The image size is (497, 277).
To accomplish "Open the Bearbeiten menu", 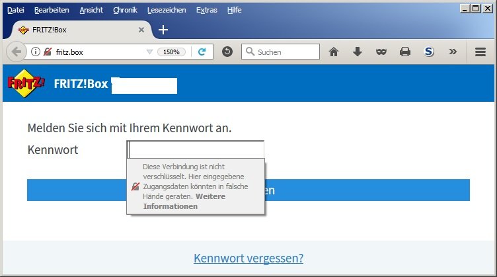I will point(52,10).
